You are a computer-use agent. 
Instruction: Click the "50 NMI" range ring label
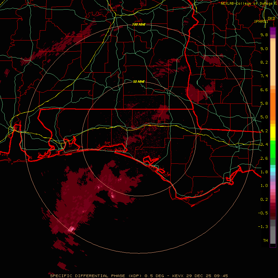[x=139, y=82]
